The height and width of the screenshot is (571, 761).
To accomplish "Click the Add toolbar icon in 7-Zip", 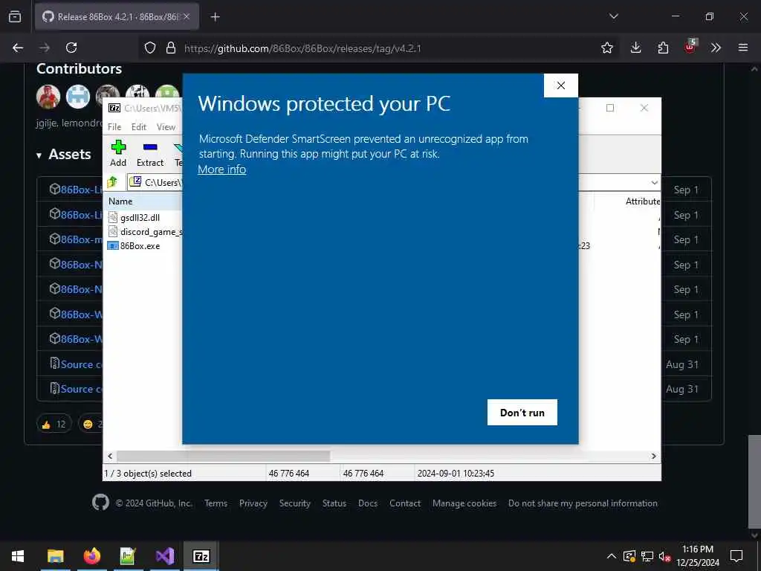I will pyautogui.click(x=118, y=153).
